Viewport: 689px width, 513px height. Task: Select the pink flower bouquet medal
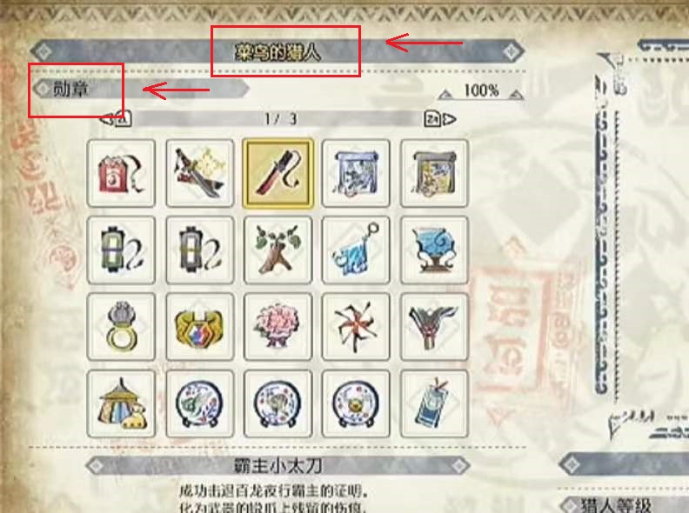pyautogui.click(x=278, y=327)
